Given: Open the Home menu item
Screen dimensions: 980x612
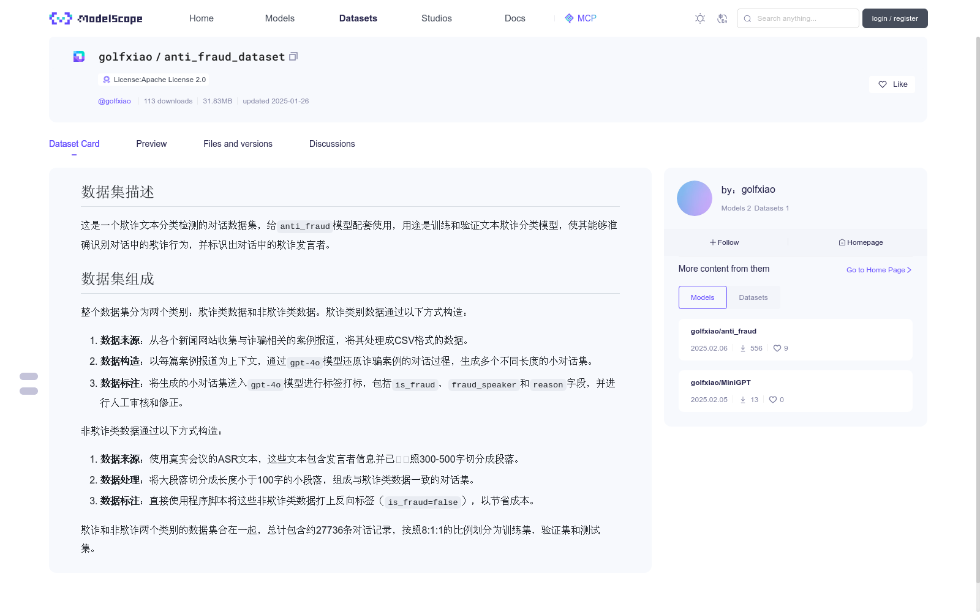Looking at the screenshot, I should [x=202, y=18].
